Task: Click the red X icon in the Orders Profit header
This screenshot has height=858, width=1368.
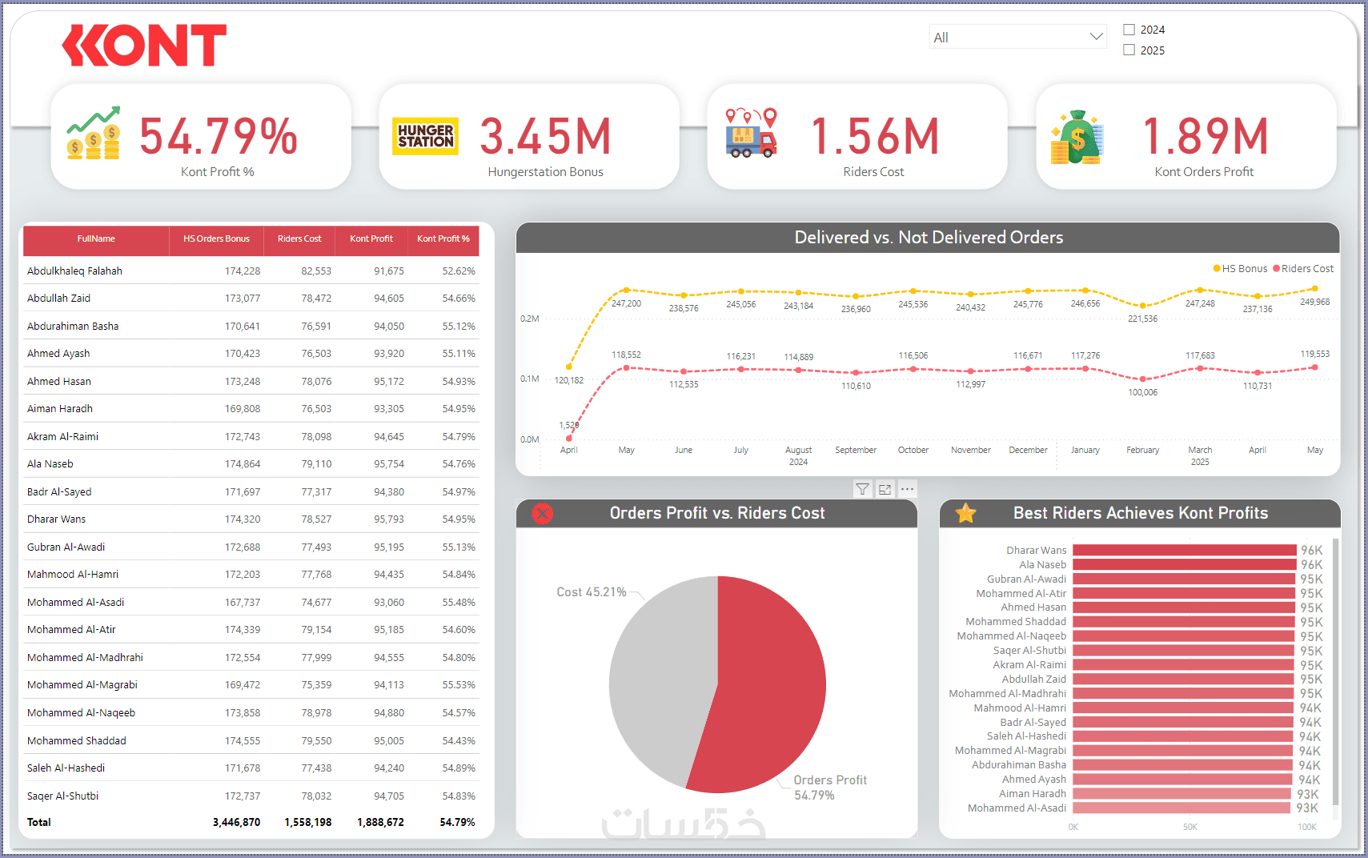Action: [x=543, y=514]
